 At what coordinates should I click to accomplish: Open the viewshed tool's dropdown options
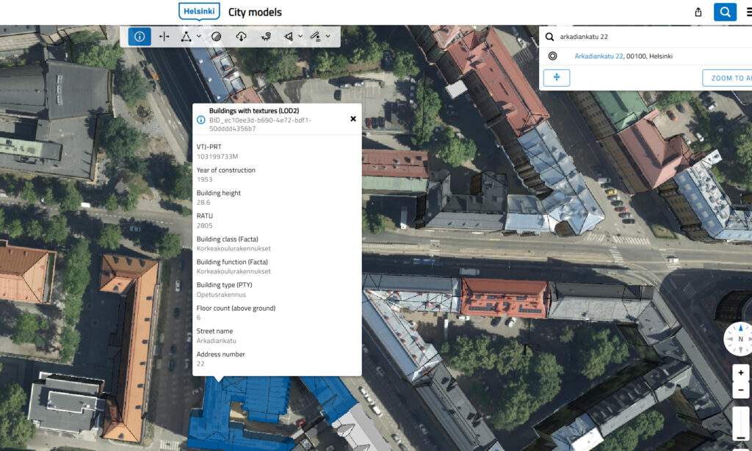coord(302,36)
